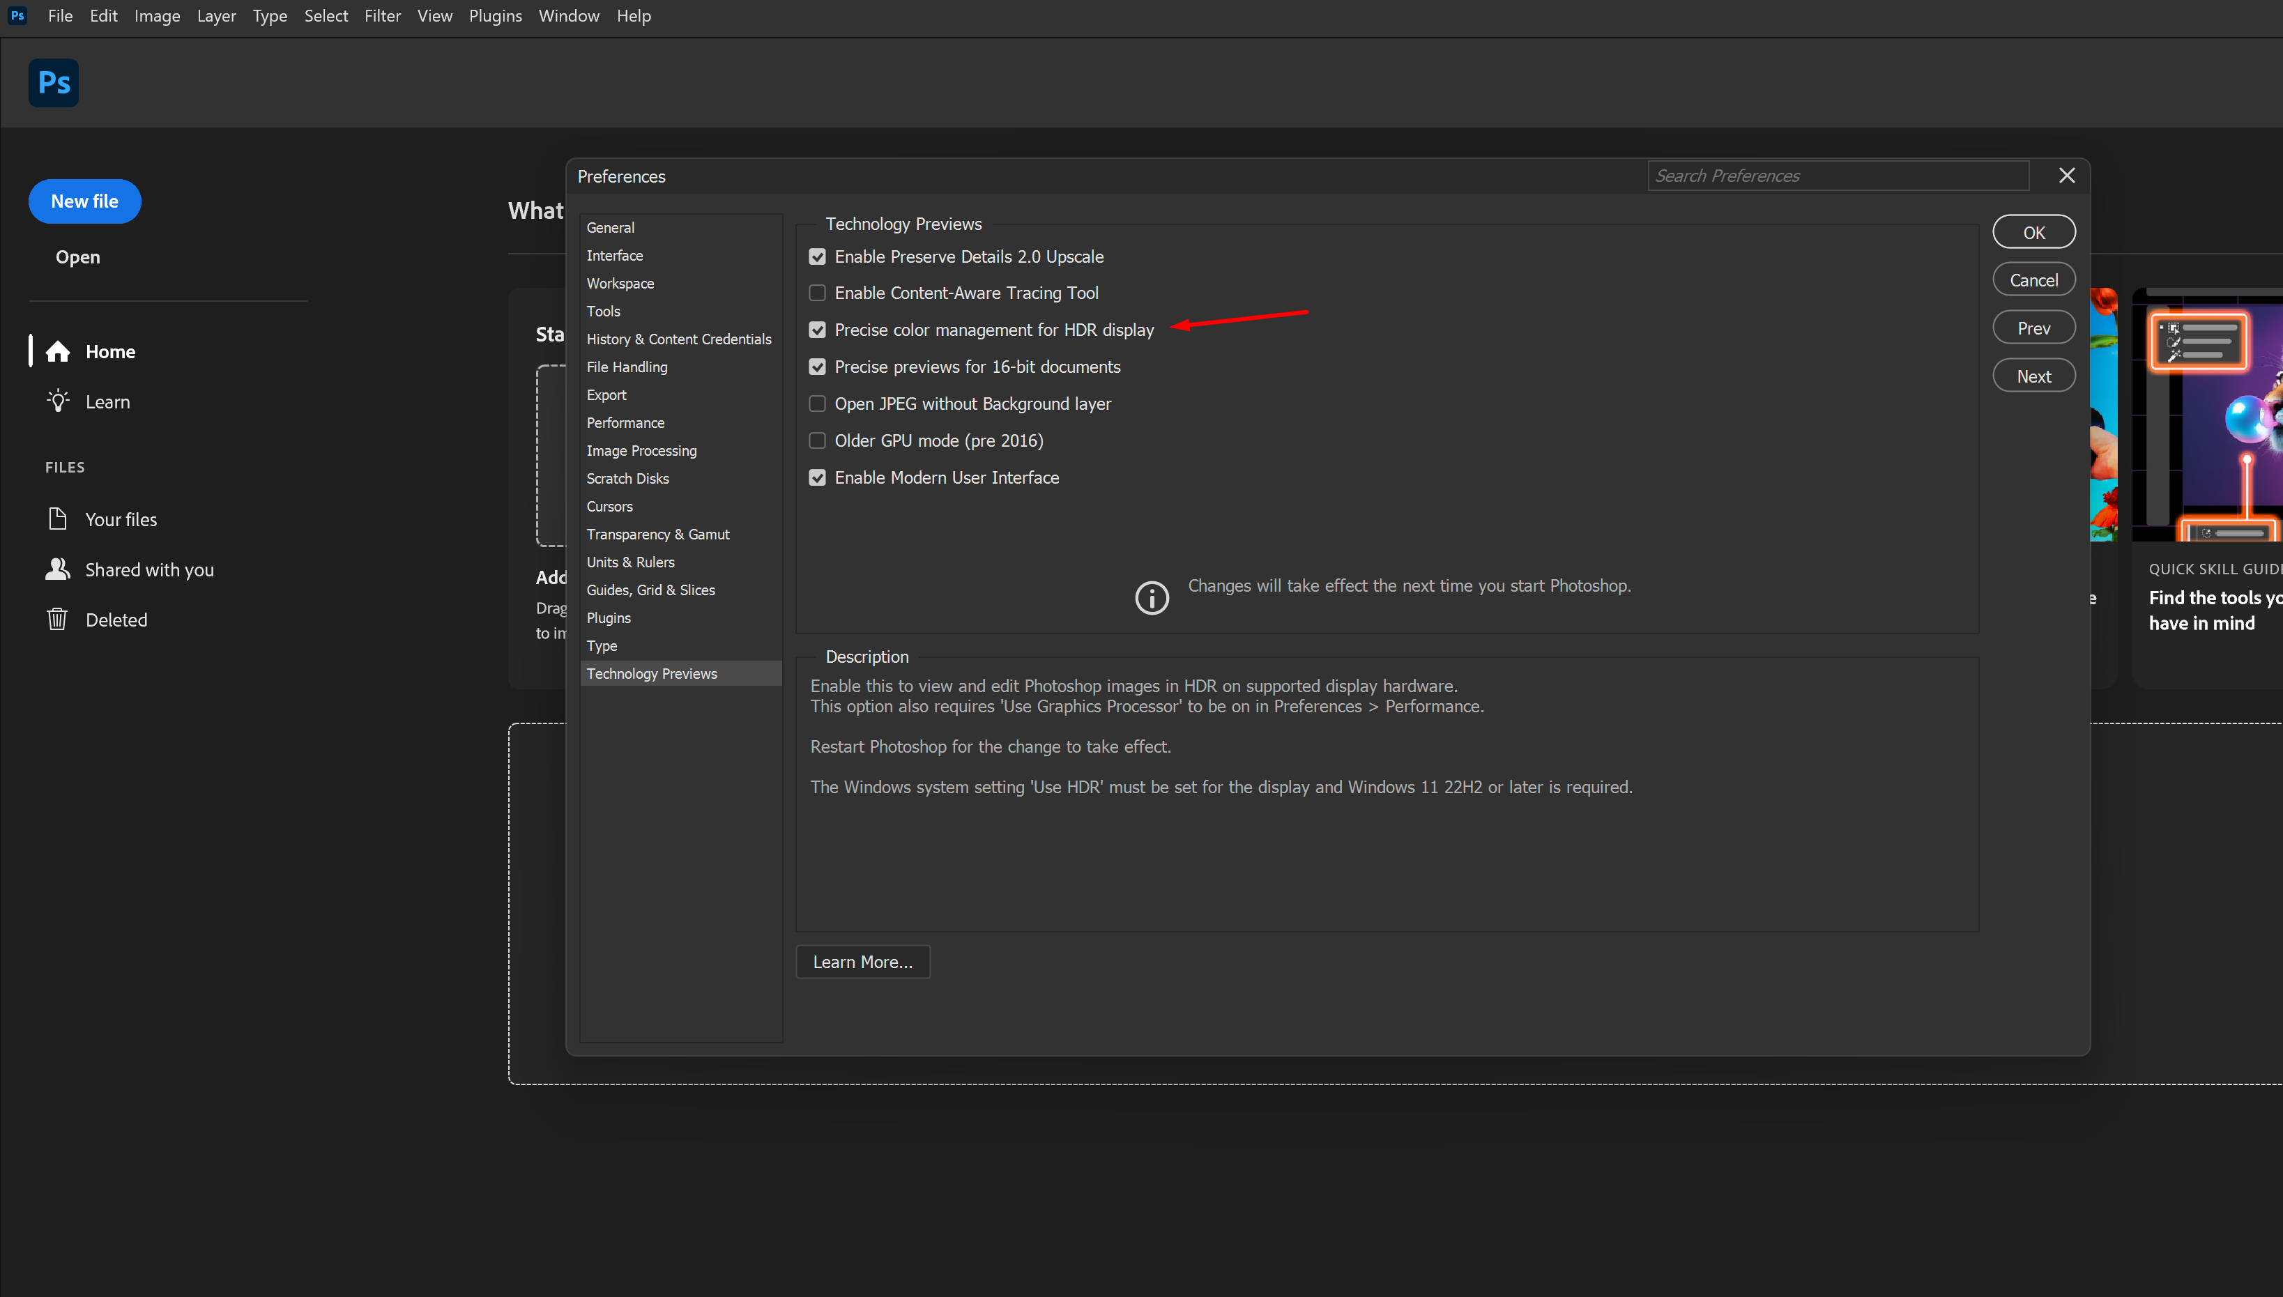Click Shared with you in sidebar
Image resolution: width=2283 pixels, height=1297 pixels.
(x=148, y=570)
